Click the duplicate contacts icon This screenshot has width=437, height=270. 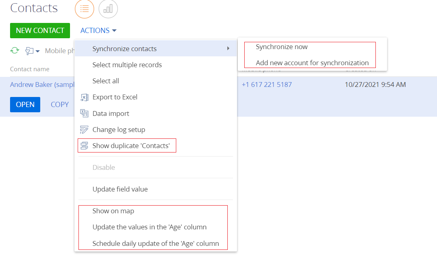84,145
